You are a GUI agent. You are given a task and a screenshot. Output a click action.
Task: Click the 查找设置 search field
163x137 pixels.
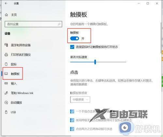pyautogui.click(x=33, y=24)
